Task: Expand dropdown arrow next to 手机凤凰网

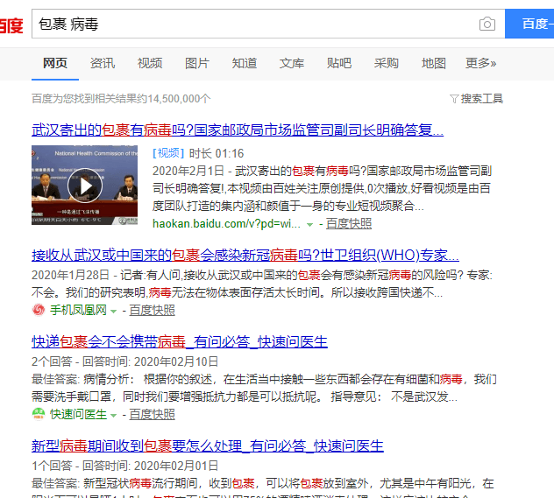Action: coord(113,312)
